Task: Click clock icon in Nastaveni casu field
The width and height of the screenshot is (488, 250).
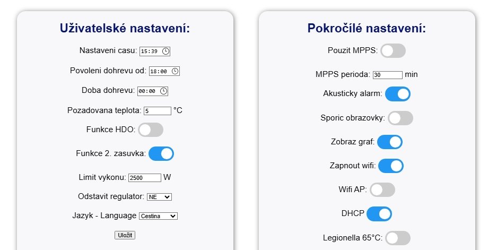Action: click(165, 51)
